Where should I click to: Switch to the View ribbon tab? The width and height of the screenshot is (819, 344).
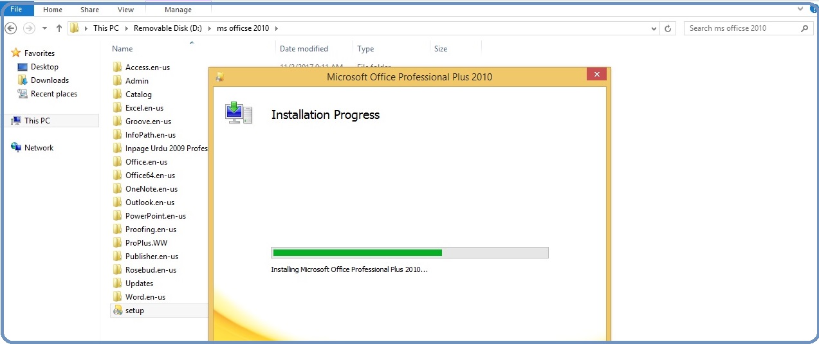tap(126, 10)
